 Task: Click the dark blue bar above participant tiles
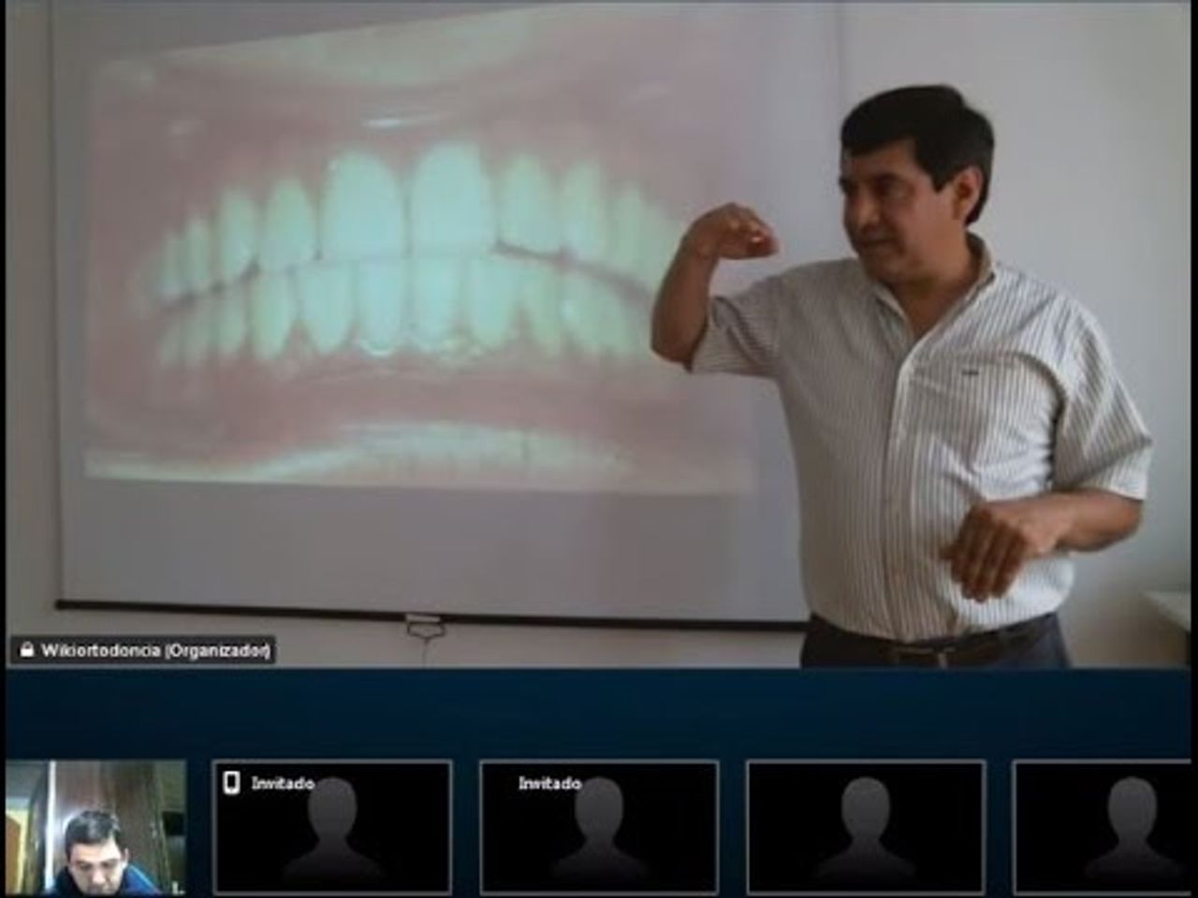pyautogui.click(x=599, y=711)
